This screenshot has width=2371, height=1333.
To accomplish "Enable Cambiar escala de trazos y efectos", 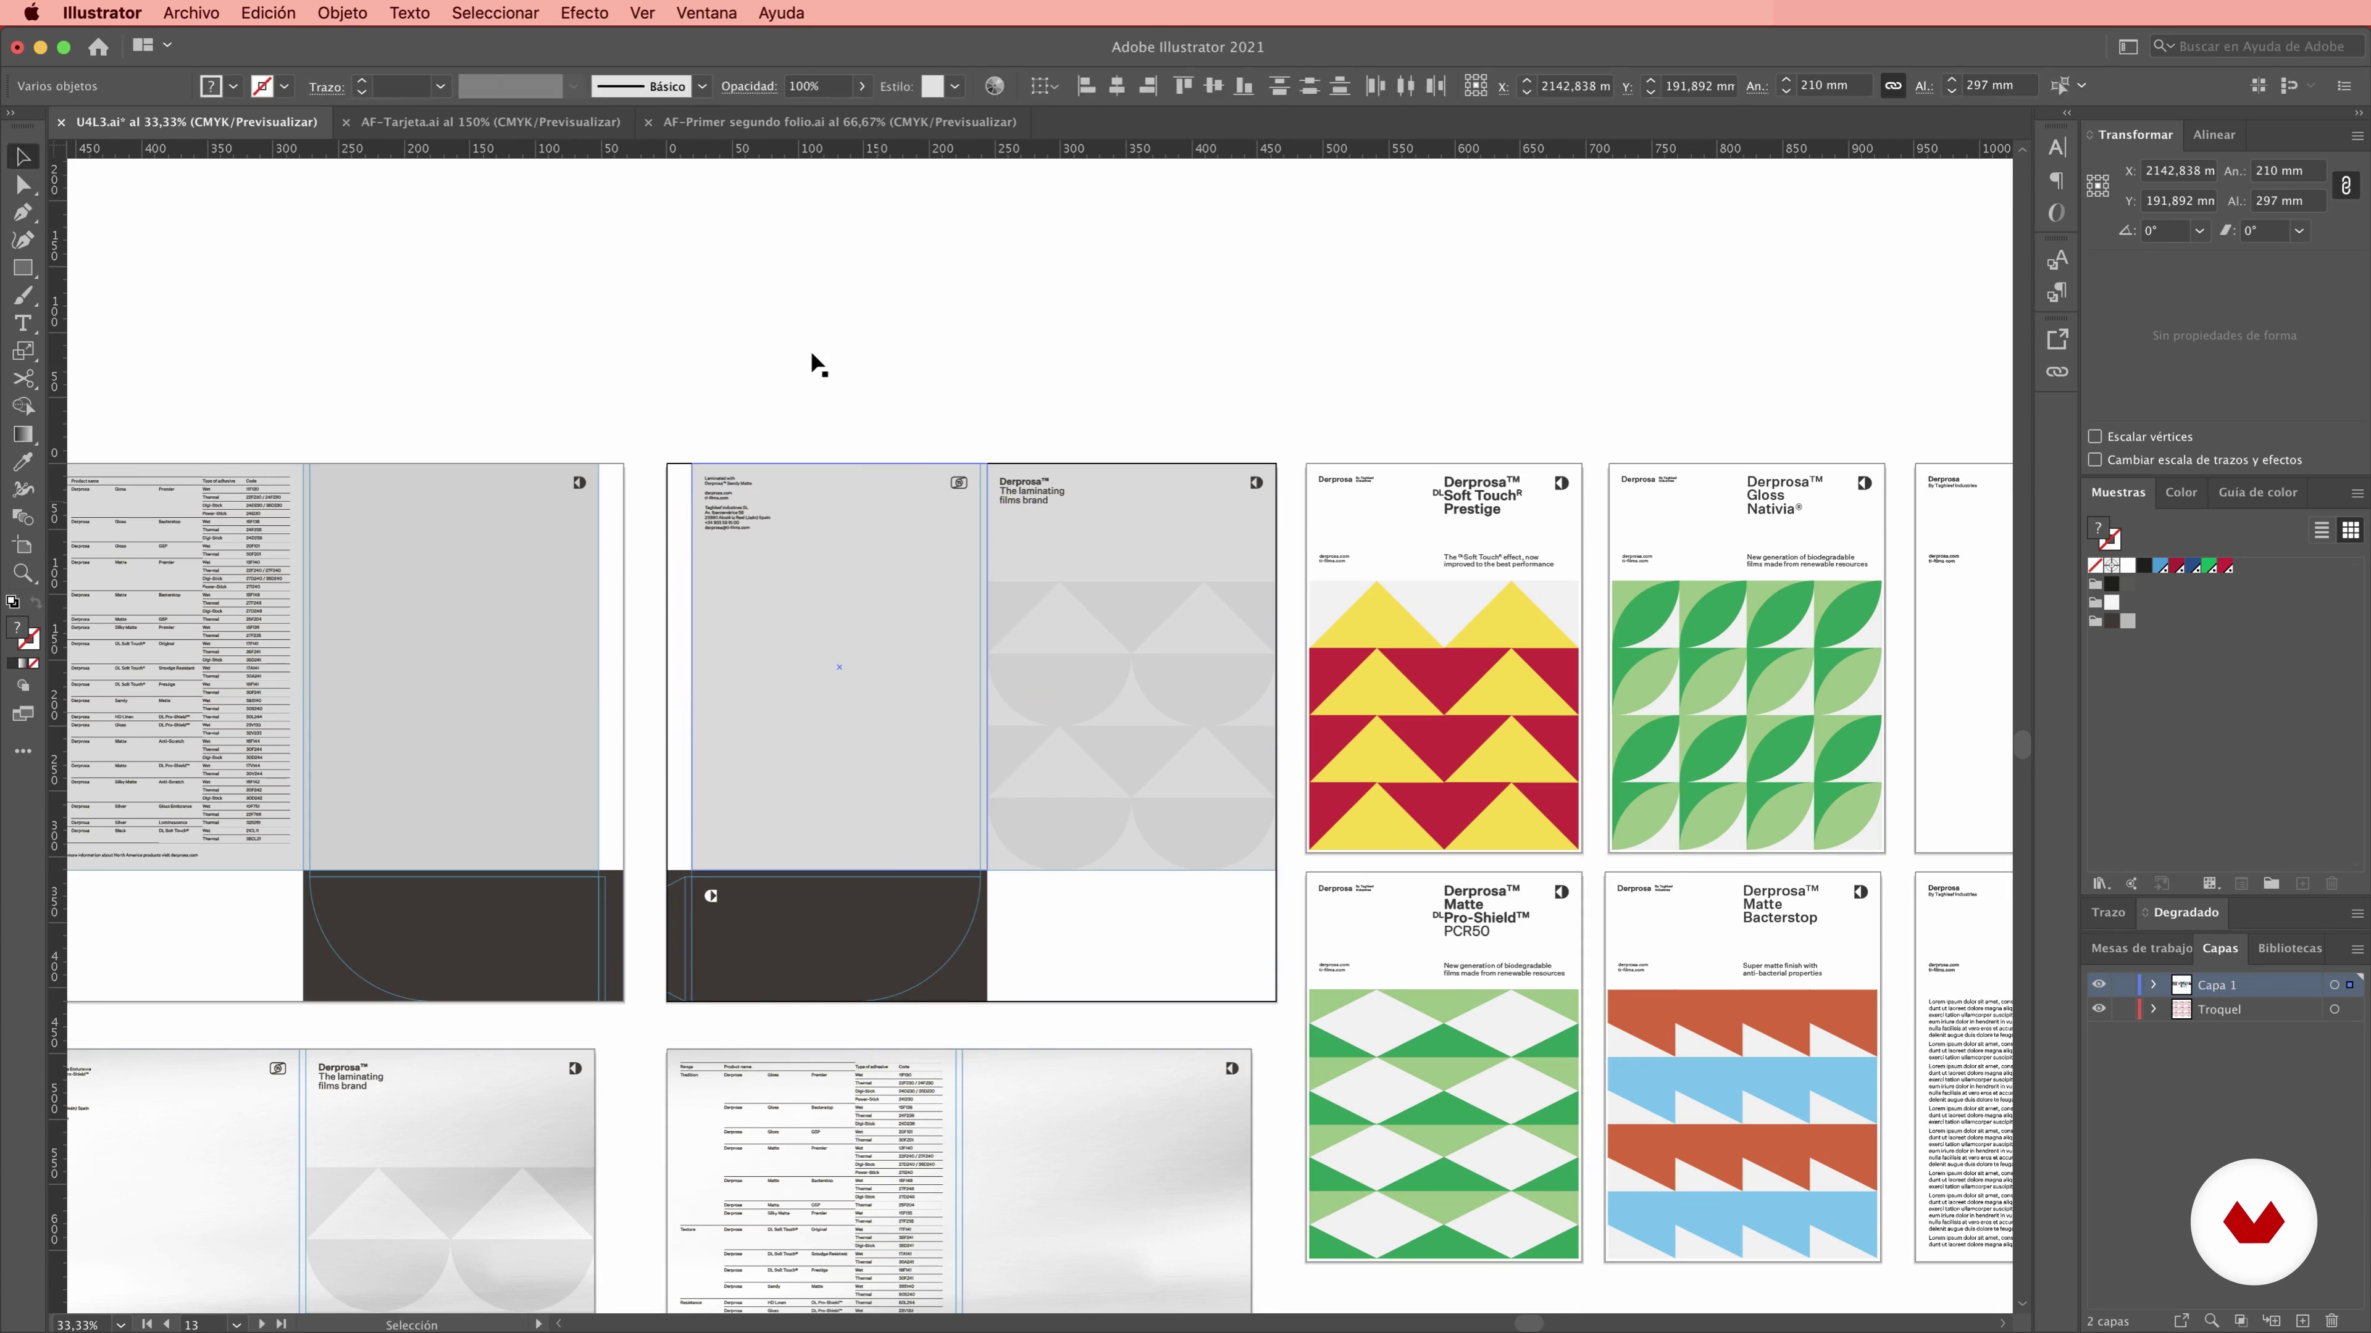I will pos(2095,459).
